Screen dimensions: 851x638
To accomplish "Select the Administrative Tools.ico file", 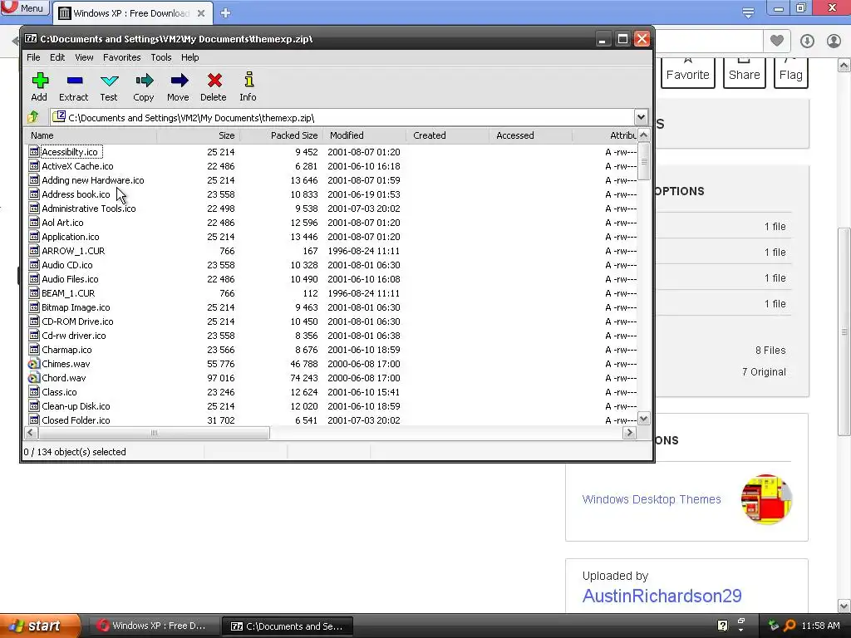I will pos(88,209).
